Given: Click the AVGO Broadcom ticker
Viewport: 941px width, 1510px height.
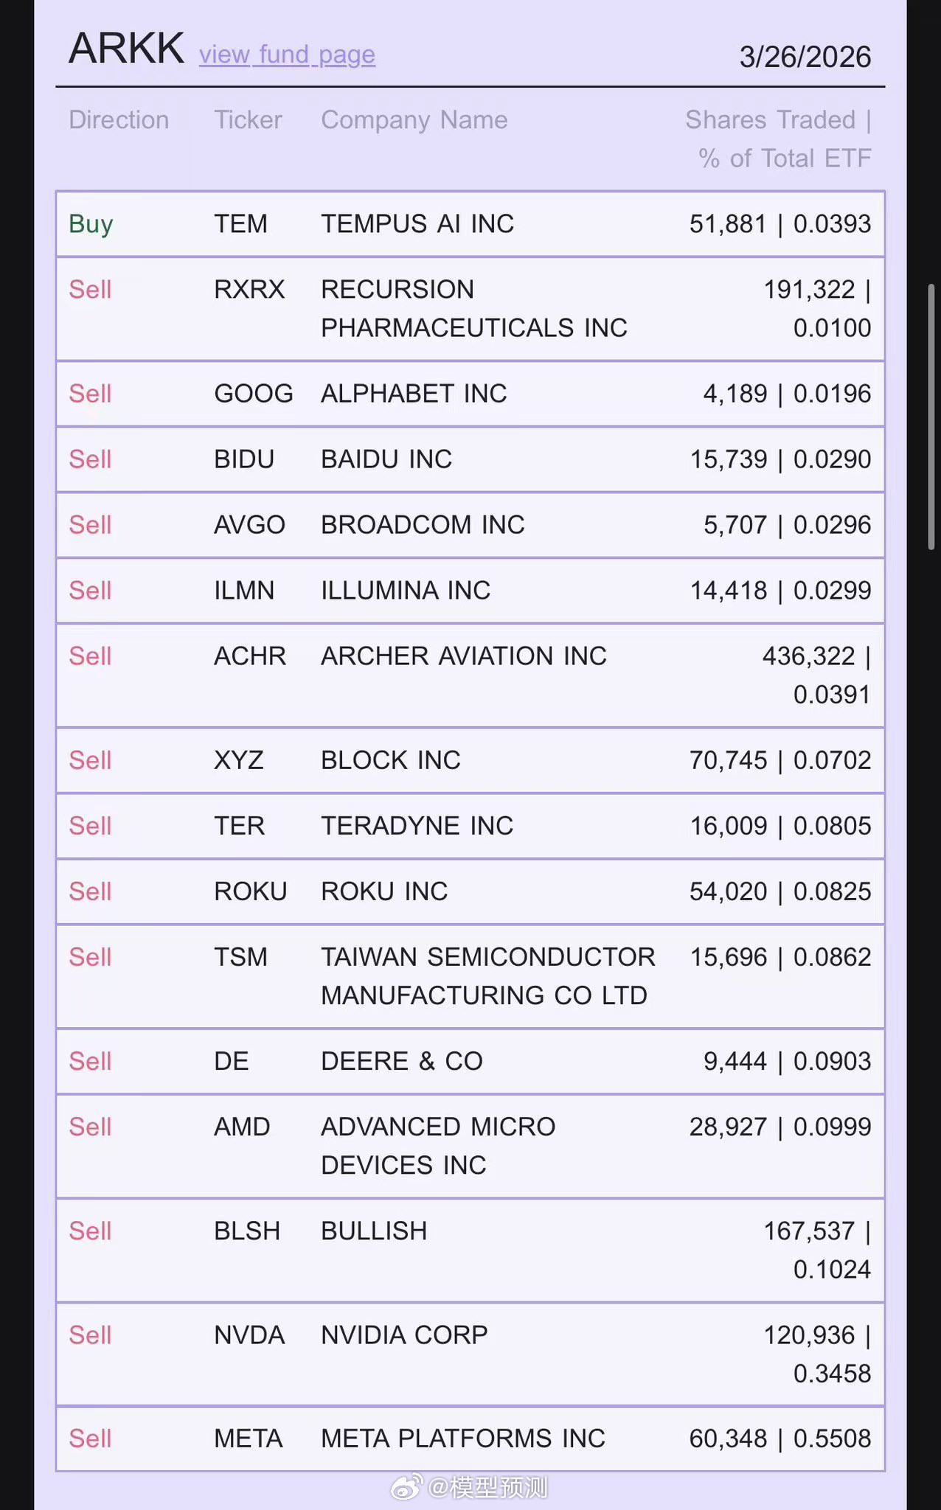Looking at the screenshot, I should [x=249, y=525].
